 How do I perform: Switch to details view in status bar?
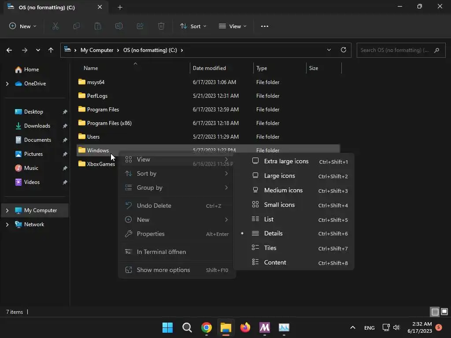coord(435,312)
